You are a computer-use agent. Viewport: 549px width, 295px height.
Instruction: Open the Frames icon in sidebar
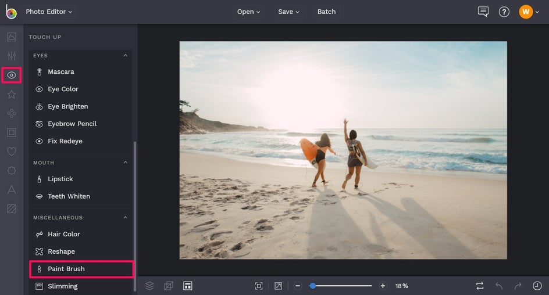coord(11,132)
